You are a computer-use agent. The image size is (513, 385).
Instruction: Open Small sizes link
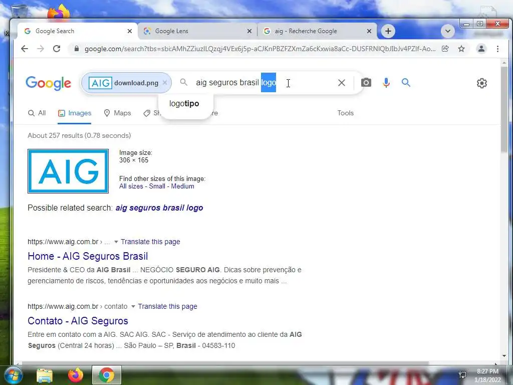157,186
